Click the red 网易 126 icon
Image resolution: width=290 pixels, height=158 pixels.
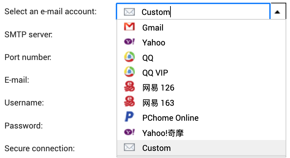point(129,87)
